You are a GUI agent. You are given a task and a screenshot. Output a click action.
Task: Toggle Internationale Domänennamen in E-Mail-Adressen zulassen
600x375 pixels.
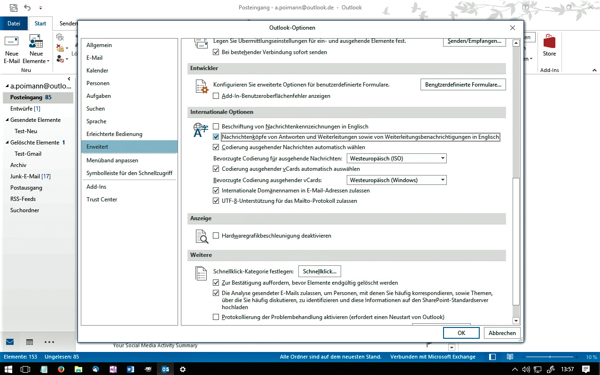(216, 191)
